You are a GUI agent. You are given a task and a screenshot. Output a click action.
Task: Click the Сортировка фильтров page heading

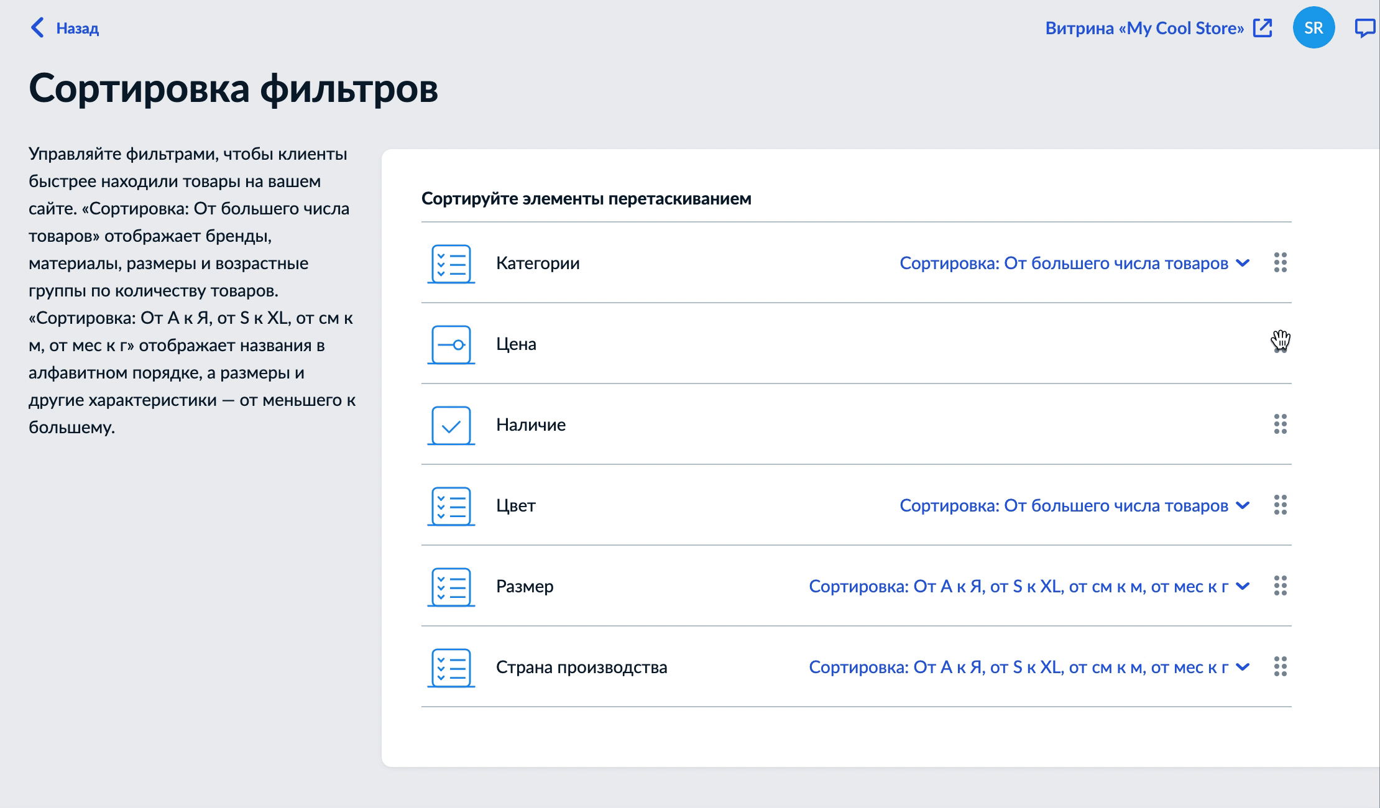coord(233,88)
